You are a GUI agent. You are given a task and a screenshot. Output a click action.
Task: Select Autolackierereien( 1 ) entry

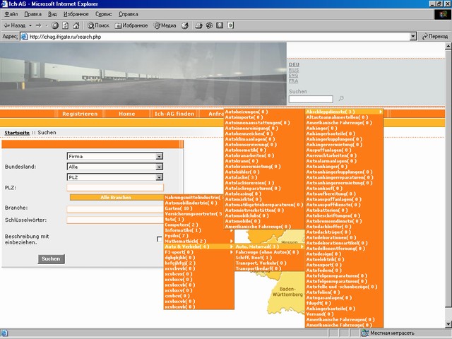249,183
